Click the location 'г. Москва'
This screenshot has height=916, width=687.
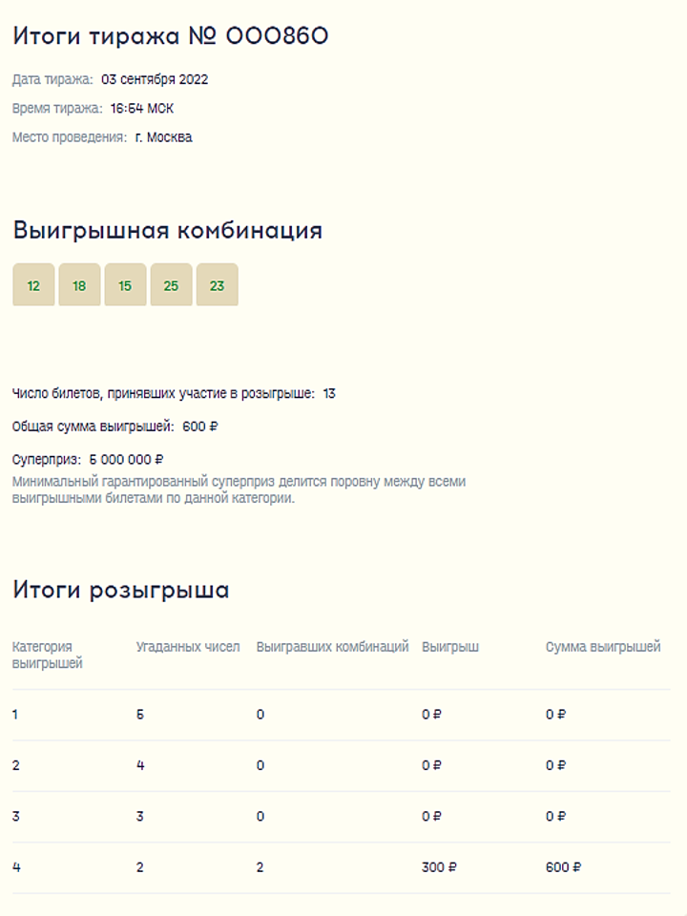[x=163, y=137]
